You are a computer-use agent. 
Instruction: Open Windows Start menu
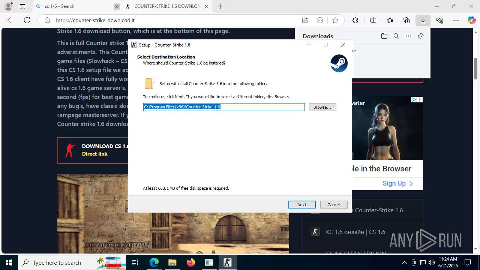point(9,262)
